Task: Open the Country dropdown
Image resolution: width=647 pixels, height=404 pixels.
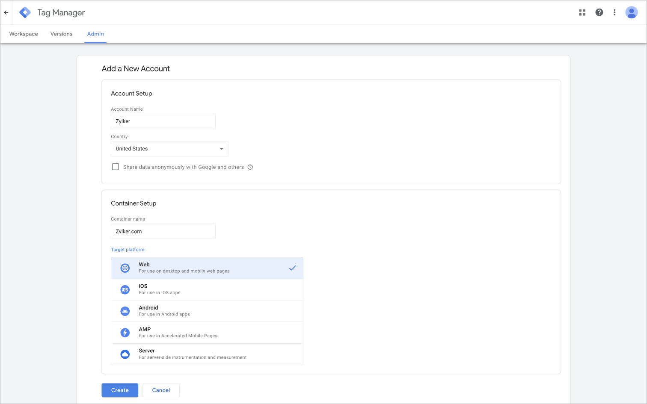Action: (169, 149)
